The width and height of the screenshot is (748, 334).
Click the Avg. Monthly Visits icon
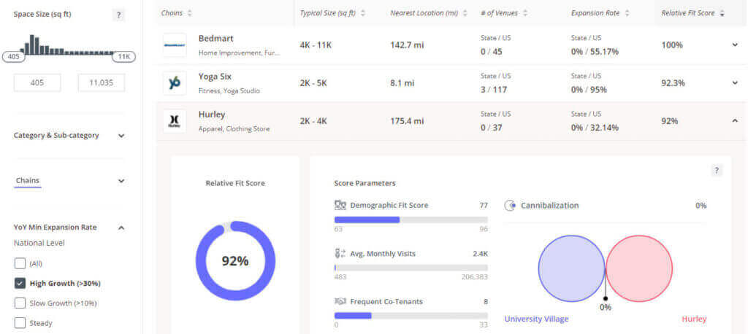pos(340,254)
